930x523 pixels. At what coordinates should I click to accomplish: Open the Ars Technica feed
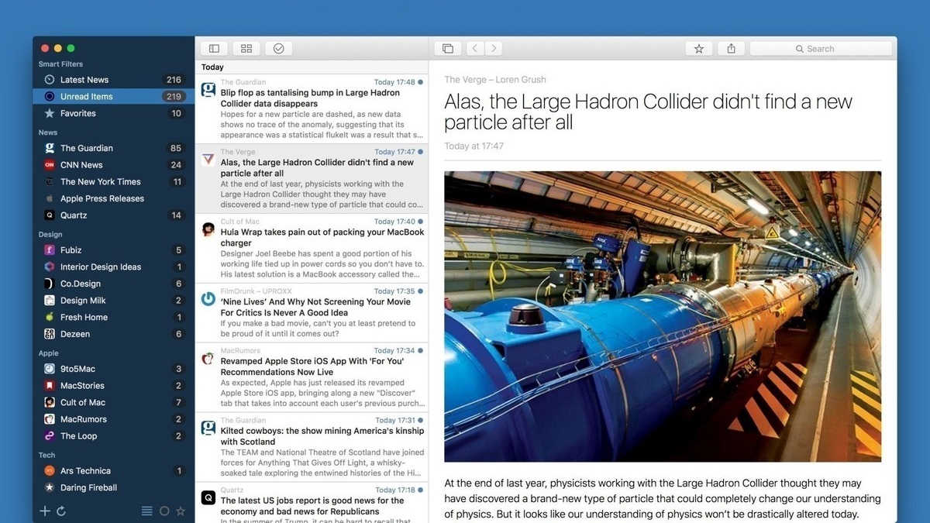tap(113, 471)
